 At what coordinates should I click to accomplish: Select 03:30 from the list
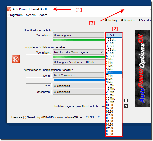[x=114, y=118]
